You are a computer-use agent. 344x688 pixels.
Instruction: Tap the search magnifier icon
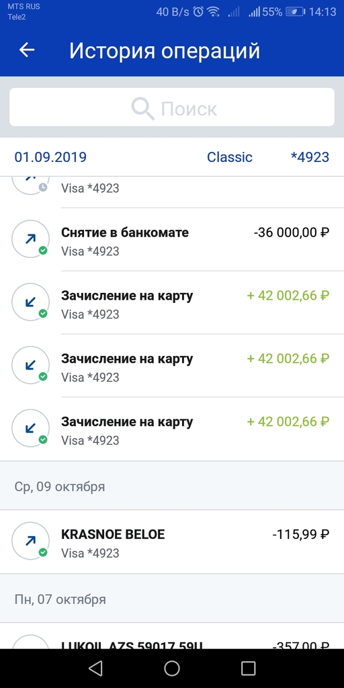(x=143, y=108)
